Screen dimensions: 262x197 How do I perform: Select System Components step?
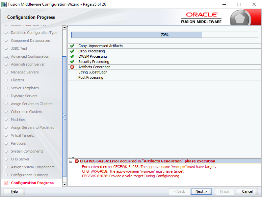pos(27,151)
